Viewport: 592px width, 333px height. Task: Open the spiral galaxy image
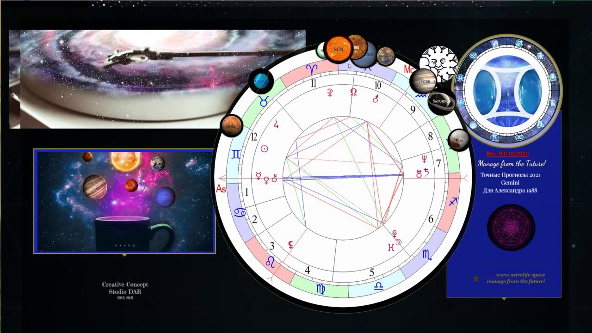tap(157, 79)
